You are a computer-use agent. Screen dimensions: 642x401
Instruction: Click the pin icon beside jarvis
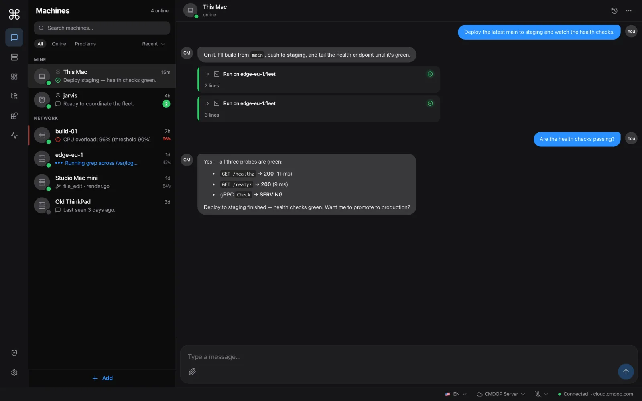pyautogui.click(x=58, y=95)
